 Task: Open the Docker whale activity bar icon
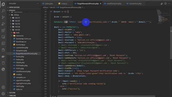(x=3, y=56)
